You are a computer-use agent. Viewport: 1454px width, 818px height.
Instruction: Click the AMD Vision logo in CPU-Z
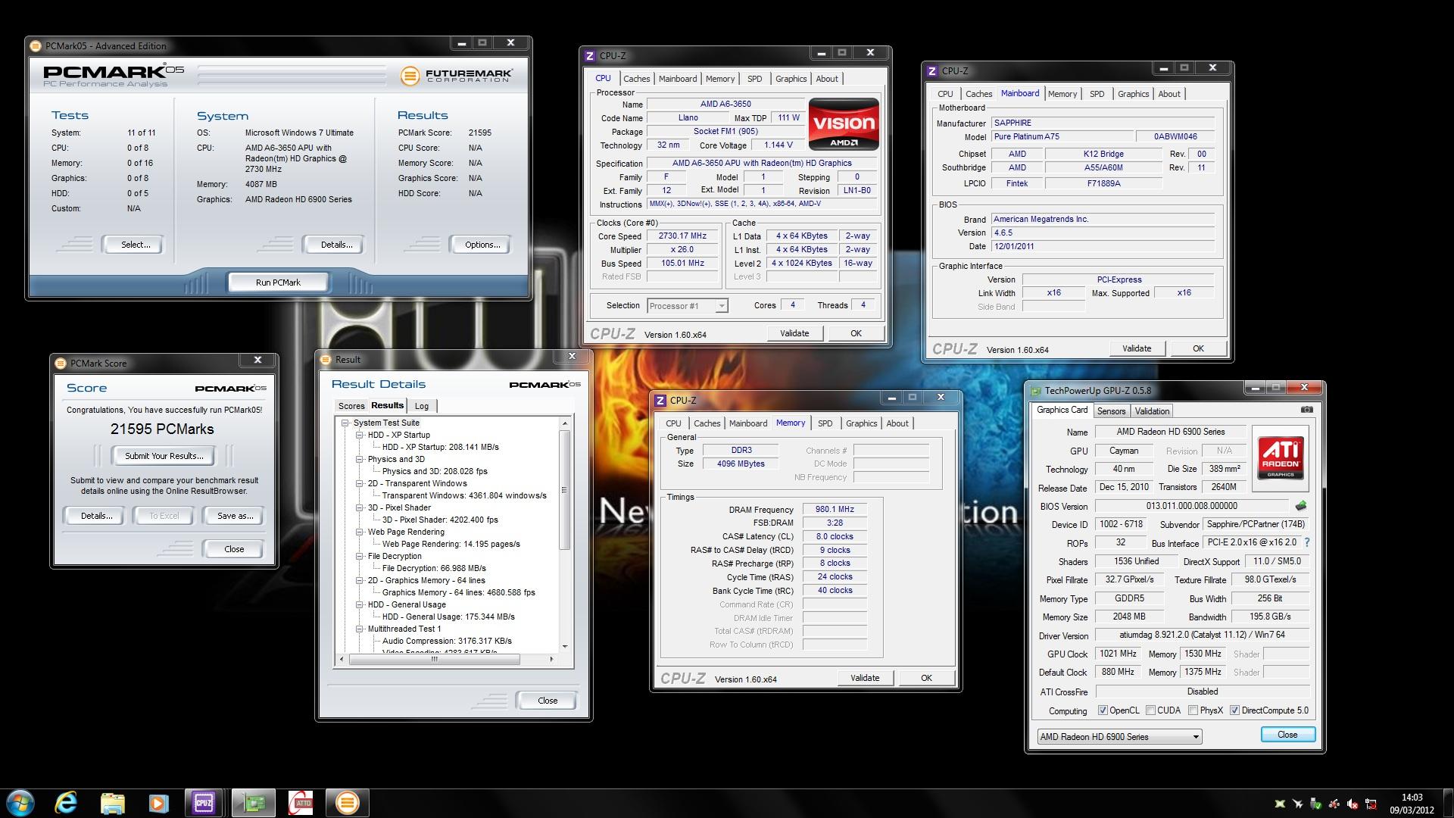tap(844, 124)
